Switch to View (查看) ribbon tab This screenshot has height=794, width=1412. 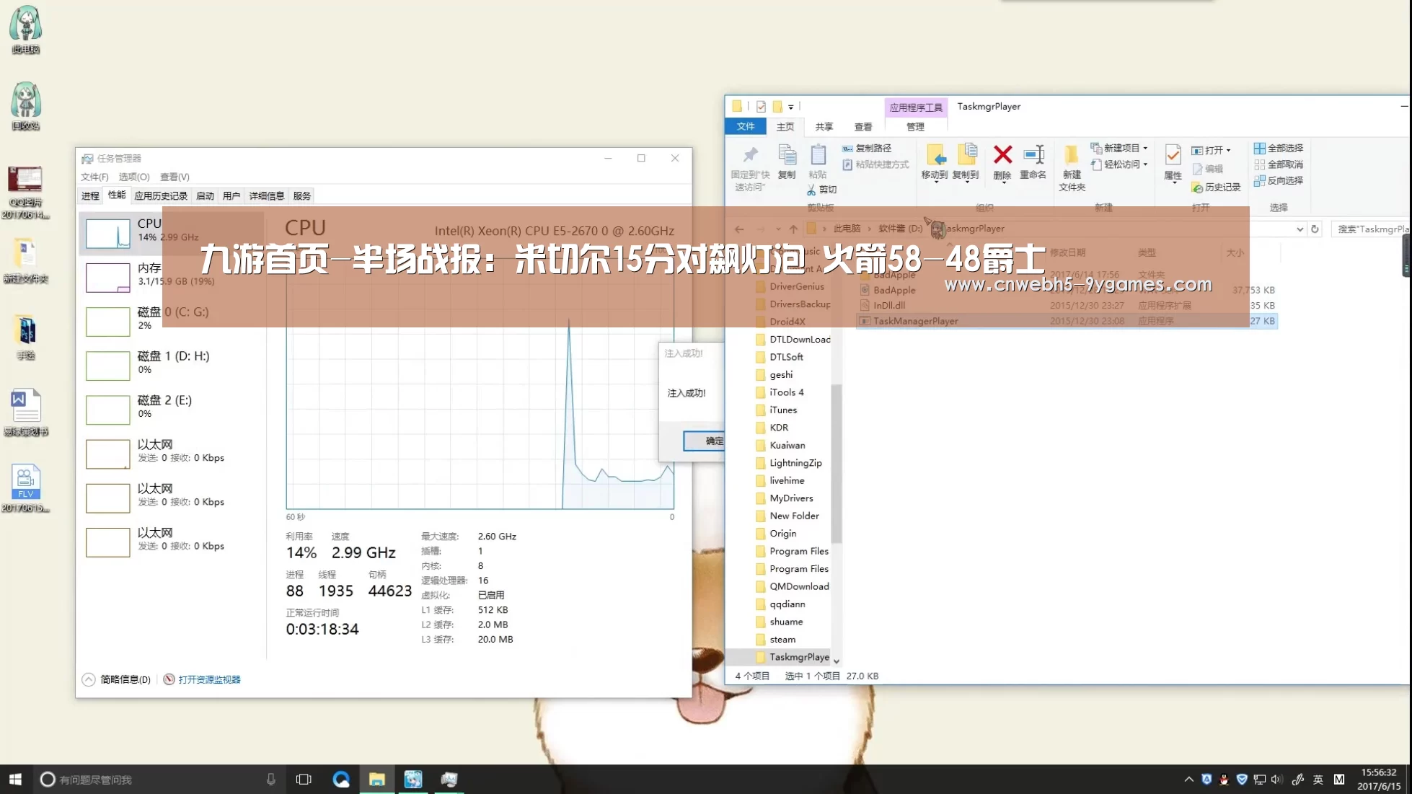pyautogui.click(x=863, y=126)
